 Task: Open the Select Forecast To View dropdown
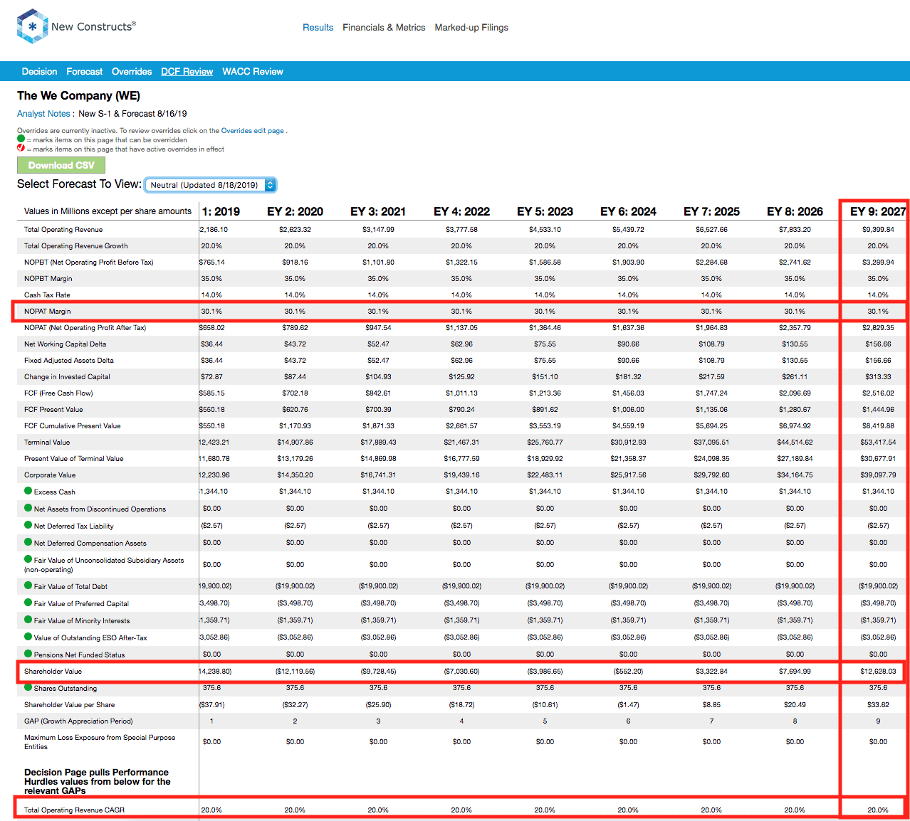210,185
